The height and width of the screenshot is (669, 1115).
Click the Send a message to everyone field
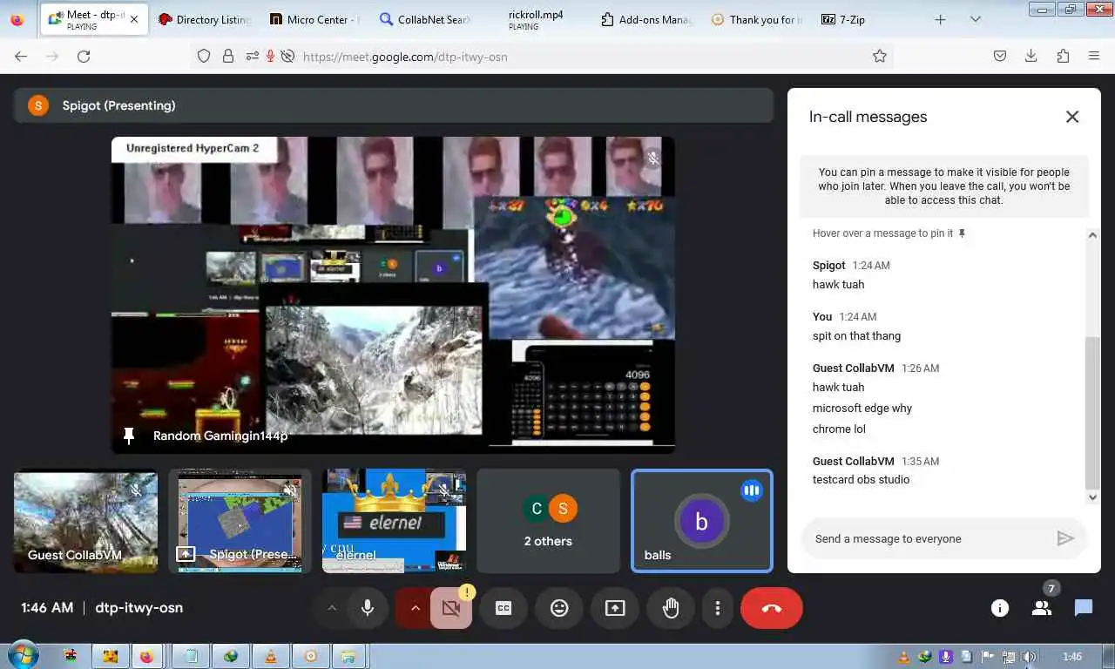(x=929, y=538)
